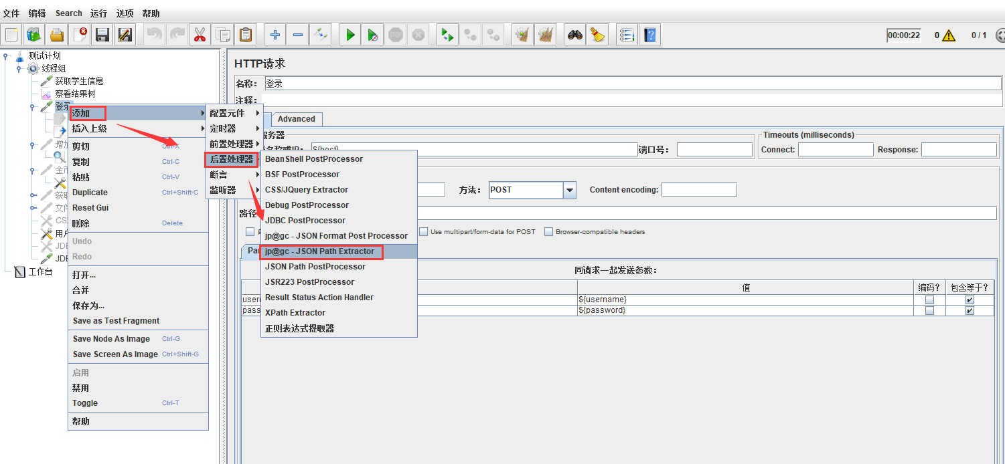This screenshot has height=464, width=1005.
Task: Choose 正则表达式提取器 menu item
Action: (x=339, y=328)
